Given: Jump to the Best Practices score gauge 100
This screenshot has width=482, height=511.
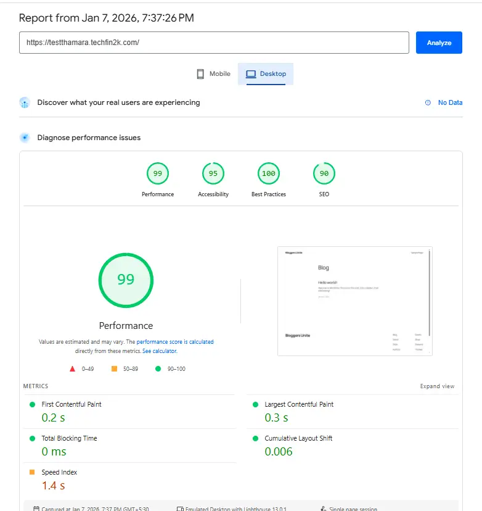Looking at the screenshot, I should click(x=269, y=173).
